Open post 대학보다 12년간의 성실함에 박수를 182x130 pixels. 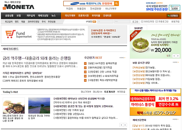pyautogui.click(x=79, y=99)
